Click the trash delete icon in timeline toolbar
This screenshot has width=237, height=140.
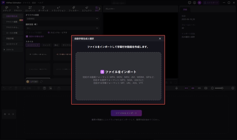coord(16,88)
